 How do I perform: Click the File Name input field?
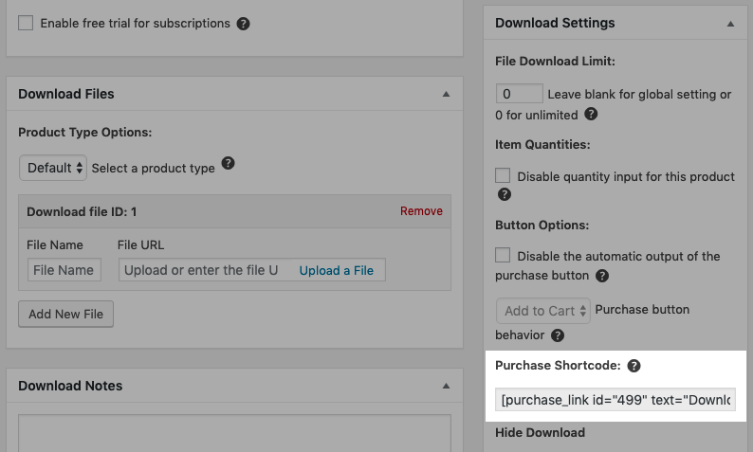(x=64, y=270)
